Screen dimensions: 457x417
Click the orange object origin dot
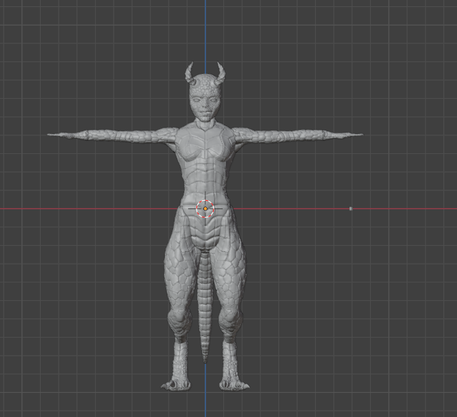205,208
